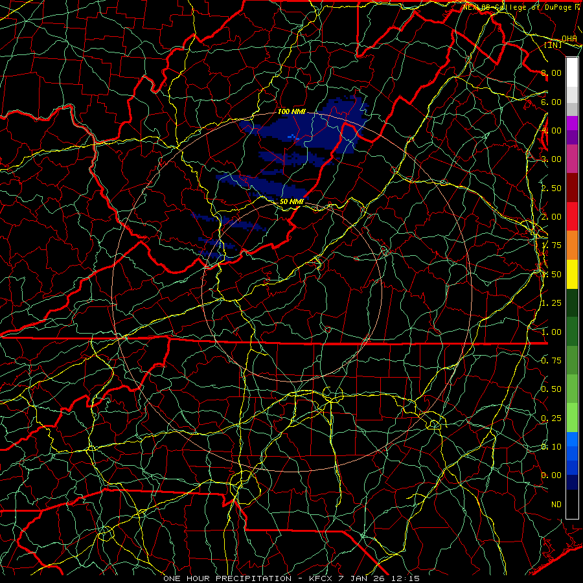Click the 0.75 legend value

[551, 361]
